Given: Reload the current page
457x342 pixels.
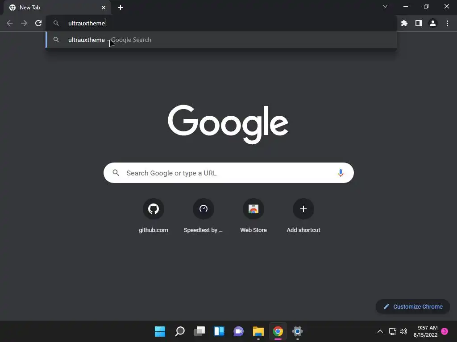Looking at the screenshot, I should pos(38,23).
